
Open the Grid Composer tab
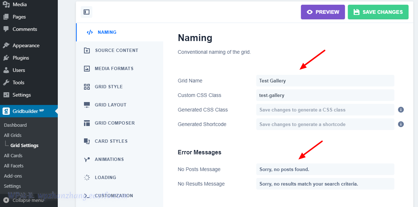tap(120, 123)
